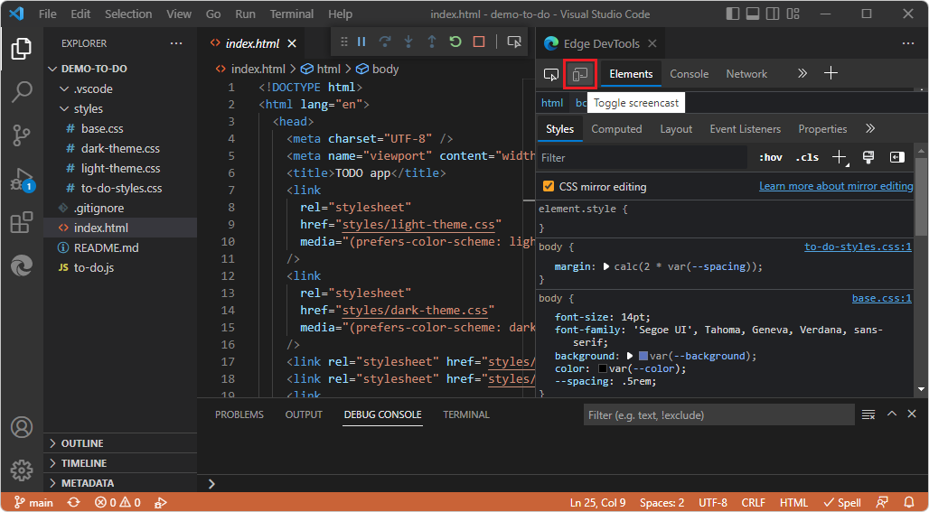929x512 pixels.
Task: Switch to the Console tab in DevTools
Action: pyautogui.click(x=689, y=74)
